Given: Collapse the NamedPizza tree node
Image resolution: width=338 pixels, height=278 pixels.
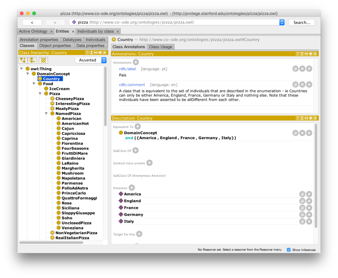Looking at the screenshot, I should pos(47,114).
